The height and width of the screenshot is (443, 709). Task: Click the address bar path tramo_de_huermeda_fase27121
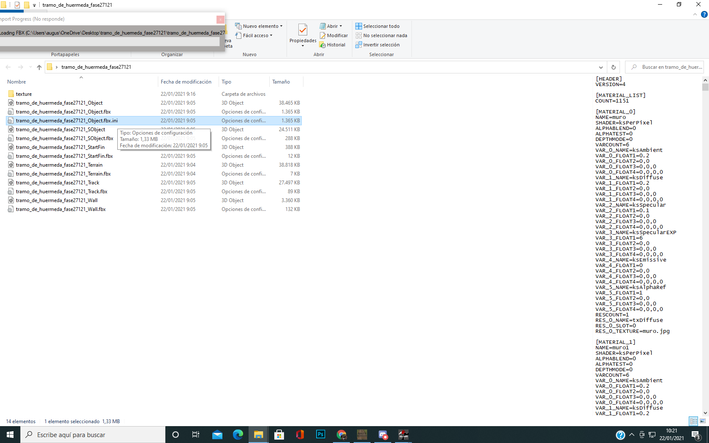pos(96,67)
